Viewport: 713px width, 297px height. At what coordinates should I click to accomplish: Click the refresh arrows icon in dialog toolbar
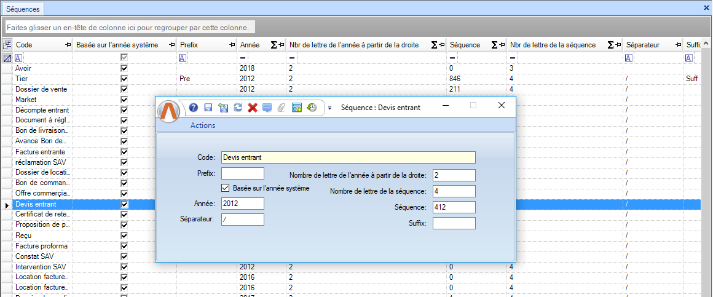point(237,108)
